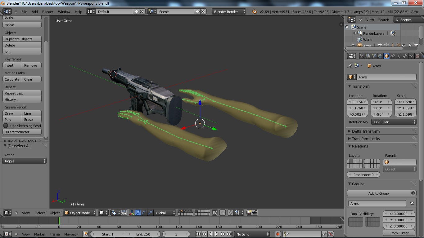
Task: Expand the Transform Locks panel
Action: pyautogui.click(x=366, y=139)
